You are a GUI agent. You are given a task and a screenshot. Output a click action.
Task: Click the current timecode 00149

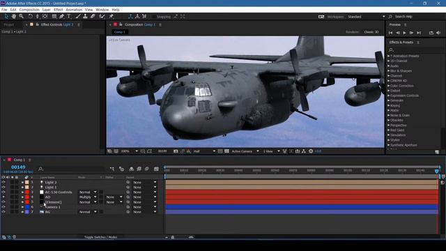tap(18, 167)
